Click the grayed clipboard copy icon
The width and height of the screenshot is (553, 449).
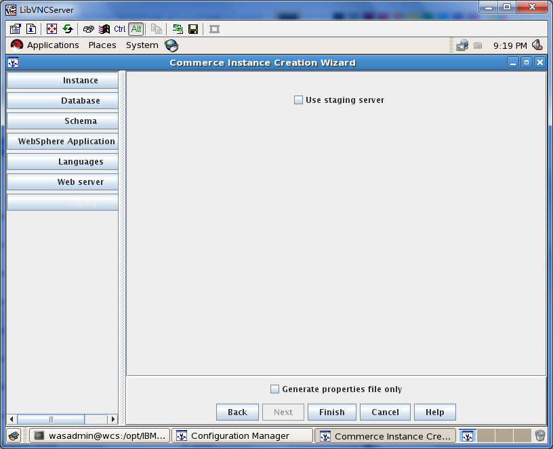[157, 29]
